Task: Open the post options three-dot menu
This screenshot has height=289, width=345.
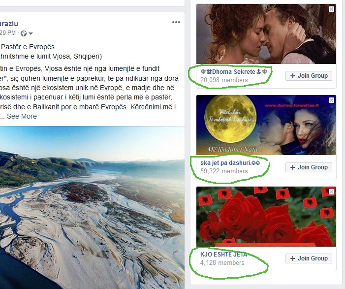Action: click(176, 22)
